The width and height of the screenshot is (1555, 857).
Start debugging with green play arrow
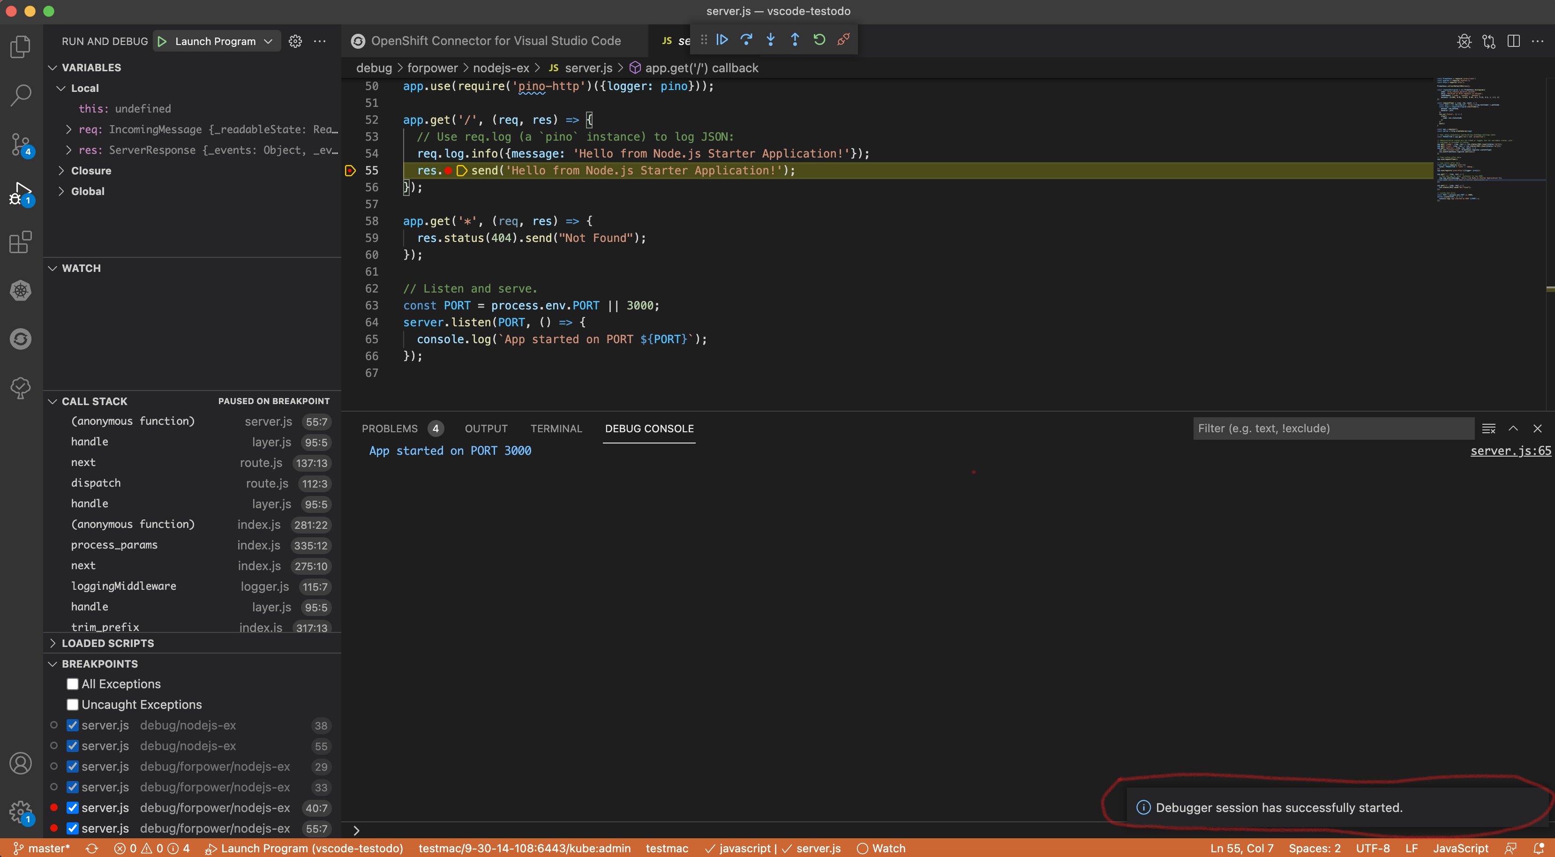point(162,41)
